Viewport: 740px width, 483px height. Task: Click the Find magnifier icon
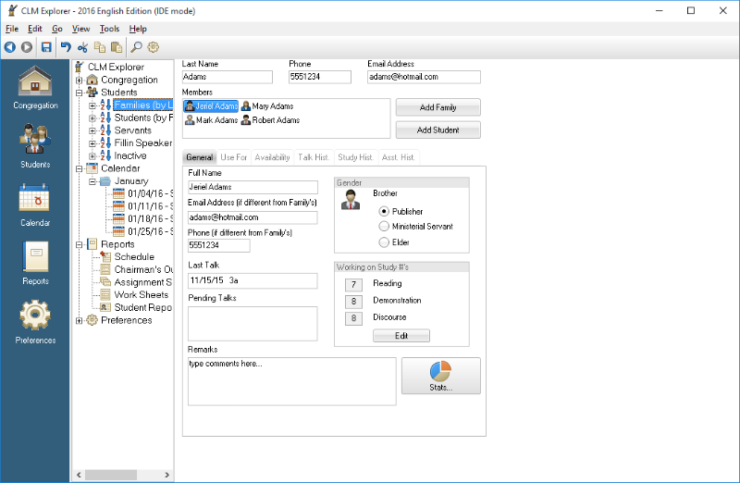[x=136, y=47]
